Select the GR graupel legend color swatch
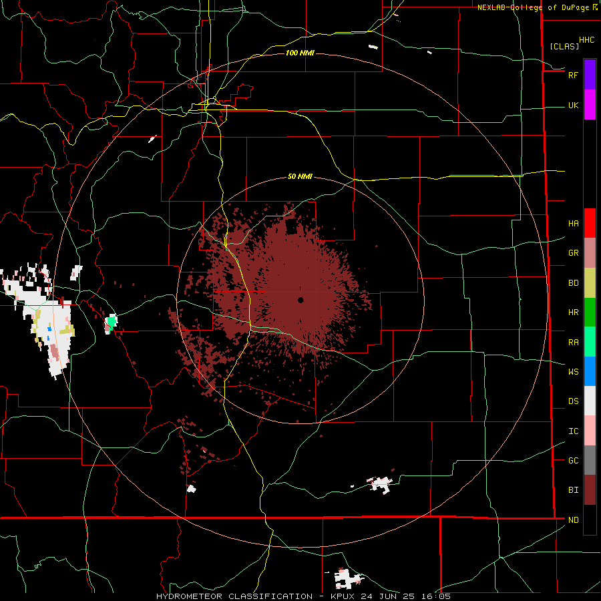 click(590, 252)
